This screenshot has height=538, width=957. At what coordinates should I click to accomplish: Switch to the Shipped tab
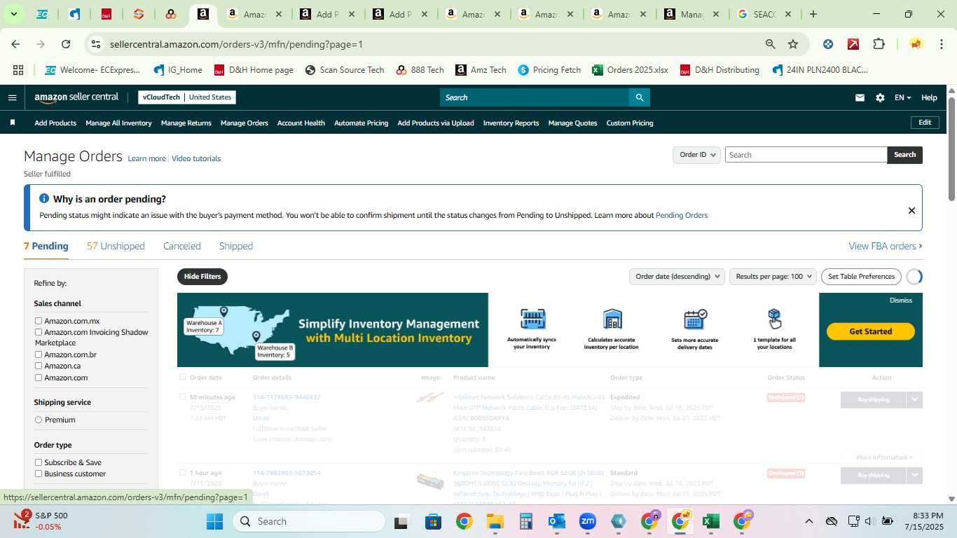236,246
